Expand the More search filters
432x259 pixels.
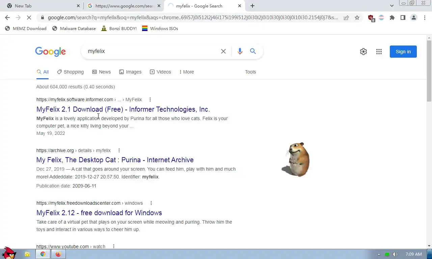(187, 72)
